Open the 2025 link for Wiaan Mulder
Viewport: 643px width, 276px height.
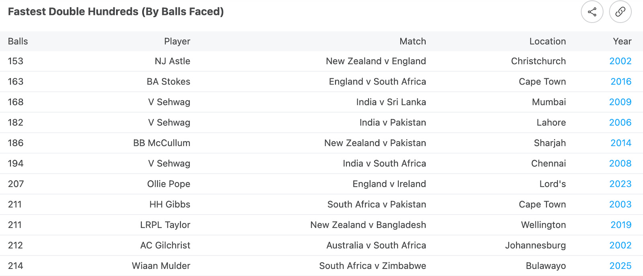620,266
